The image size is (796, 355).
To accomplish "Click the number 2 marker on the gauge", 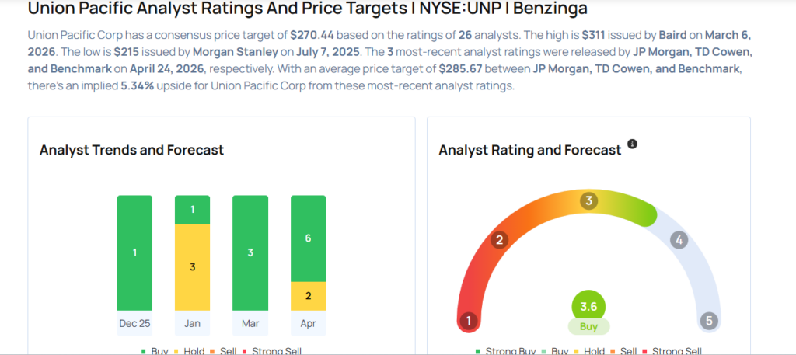I will tap(501, 240).
